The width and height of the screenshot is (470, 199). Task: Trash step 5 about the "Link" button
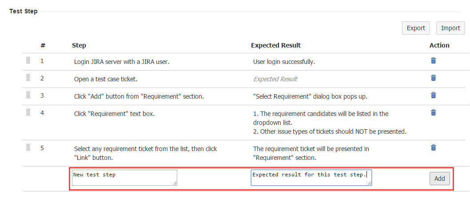(x=433, y=147)
